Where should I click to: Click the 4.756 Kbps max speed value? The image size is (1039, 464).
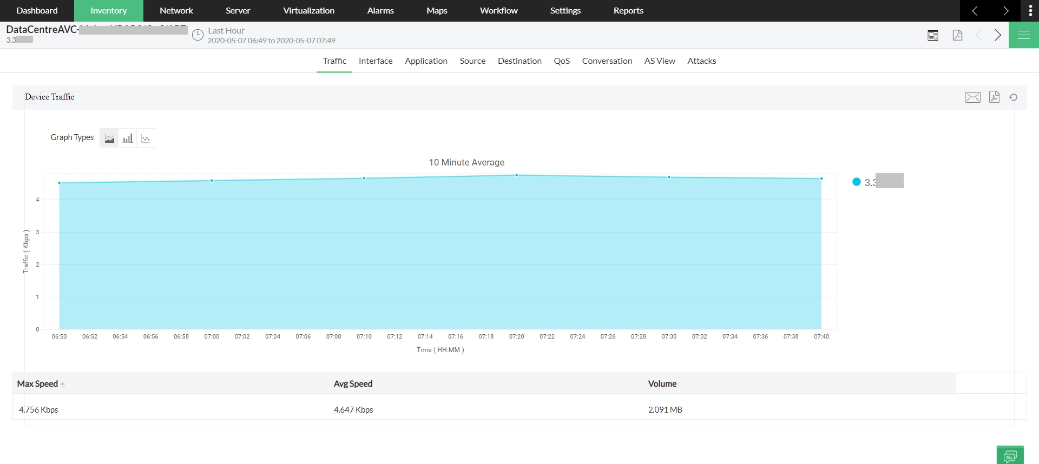[38, 410]
